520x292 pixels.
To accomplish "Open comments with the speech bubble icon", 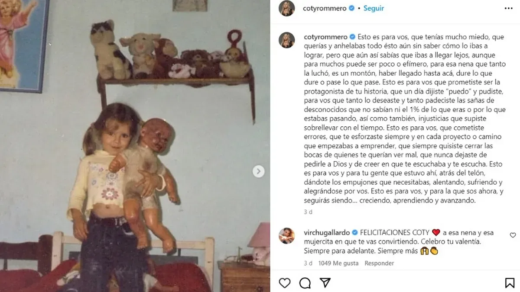I will [305, 283].
